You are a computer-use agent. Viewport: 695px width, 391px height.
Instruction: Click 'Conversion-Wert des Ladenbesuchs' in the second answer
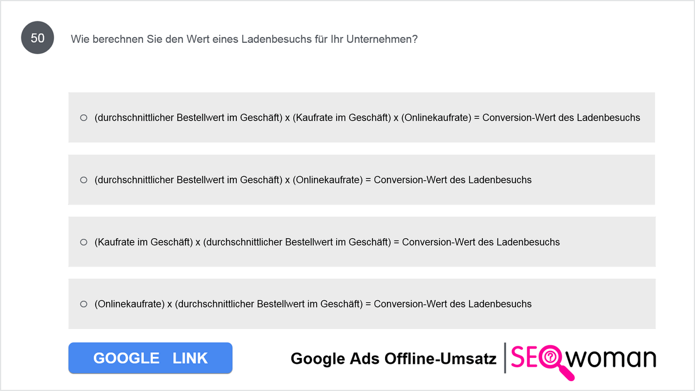(452, 180)
